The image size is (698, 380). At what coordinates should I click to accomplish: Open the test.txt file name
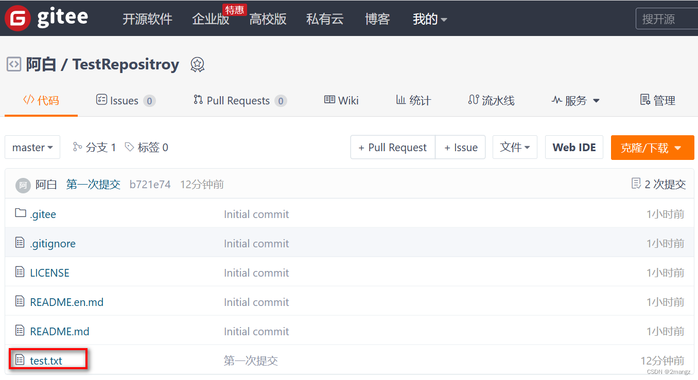coord(46,361)
